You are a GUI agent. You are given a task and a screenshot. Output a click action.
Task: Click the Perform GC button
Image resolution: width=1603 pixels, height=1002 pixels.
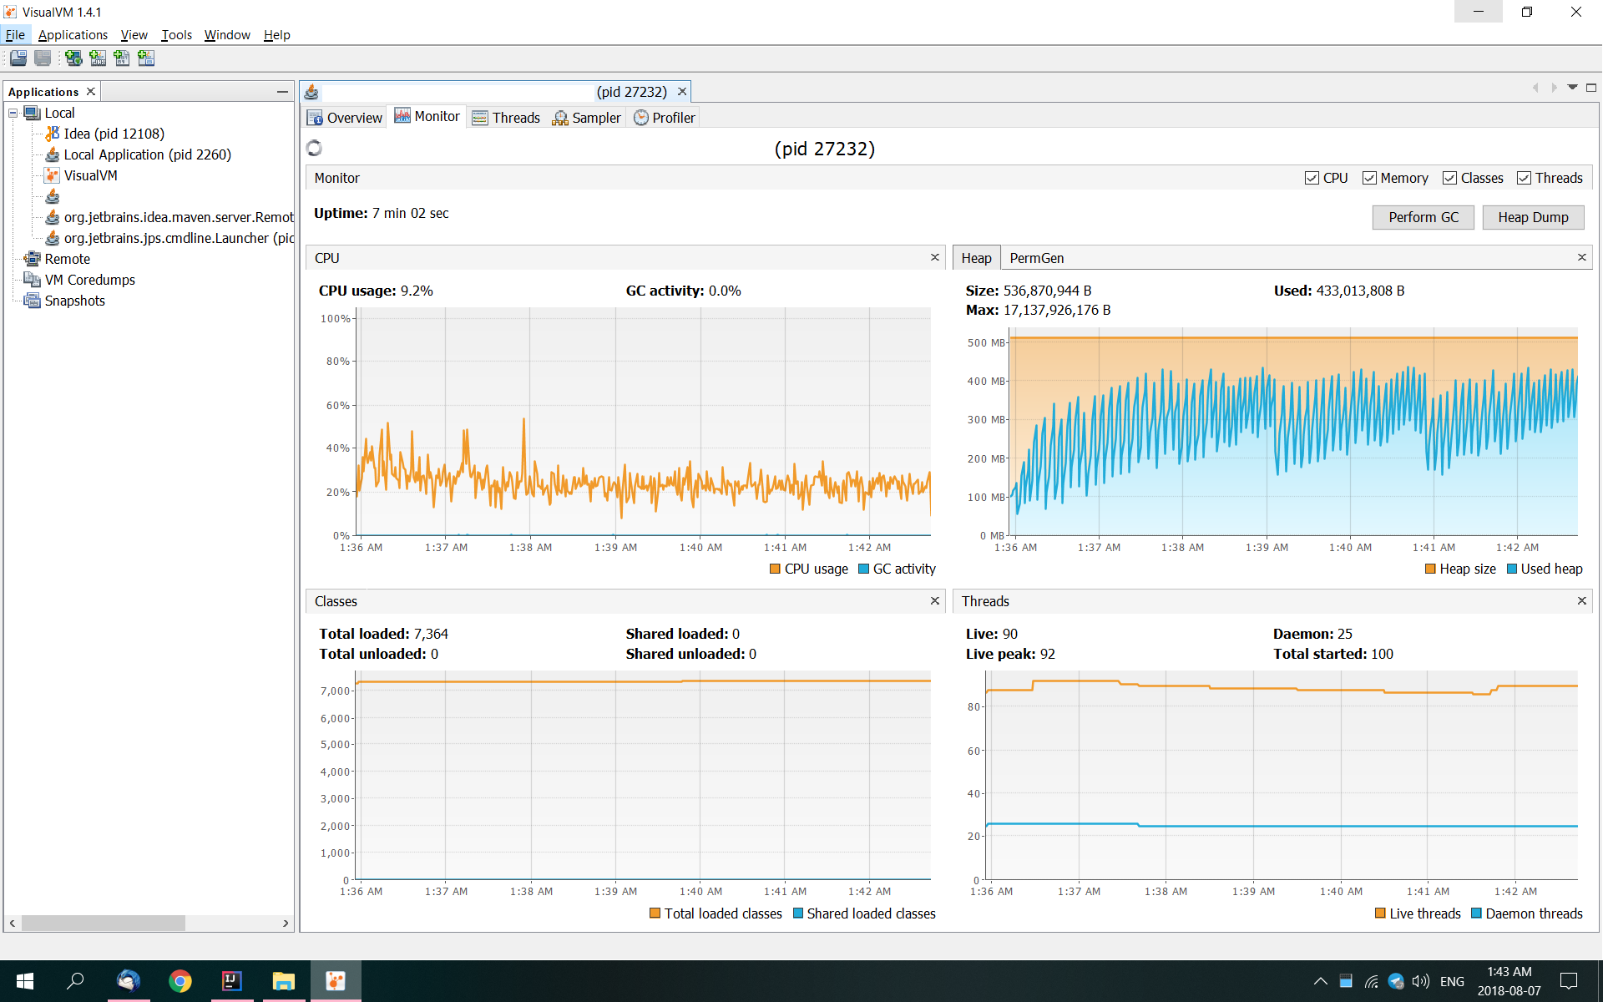point(1423,217)
